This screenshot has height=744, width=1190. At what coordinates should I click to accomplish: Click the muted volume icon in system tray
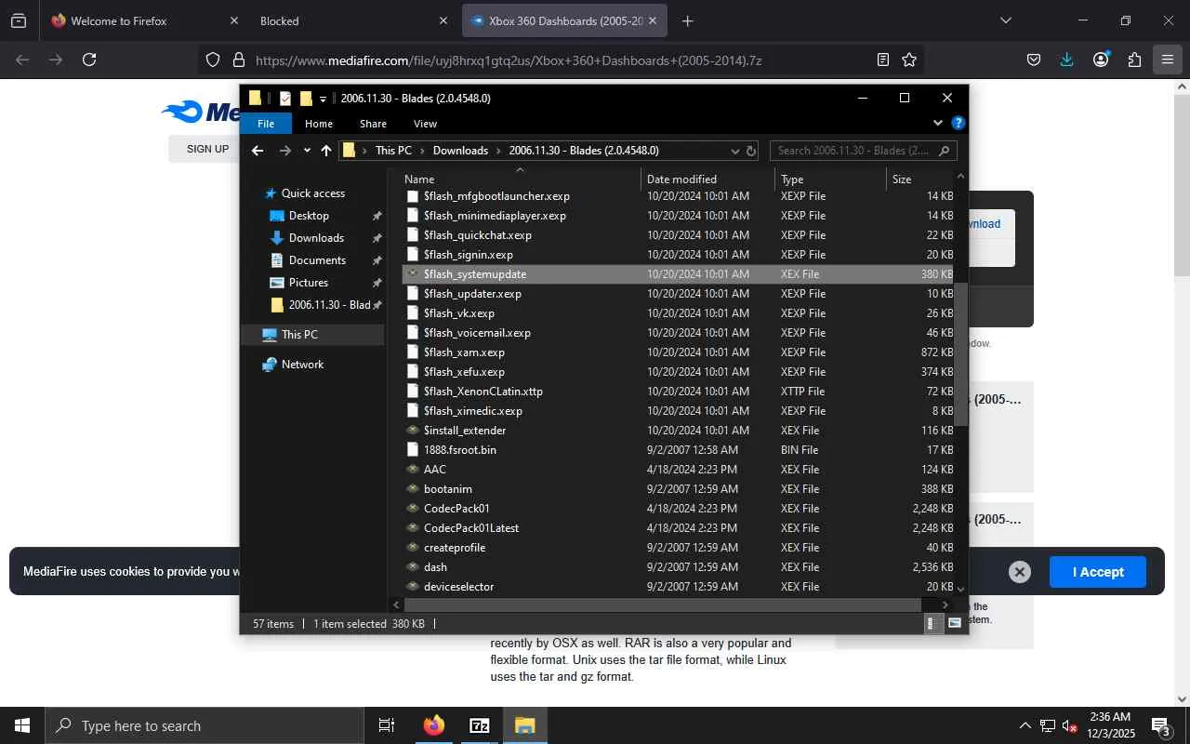tap(1070, 725)
